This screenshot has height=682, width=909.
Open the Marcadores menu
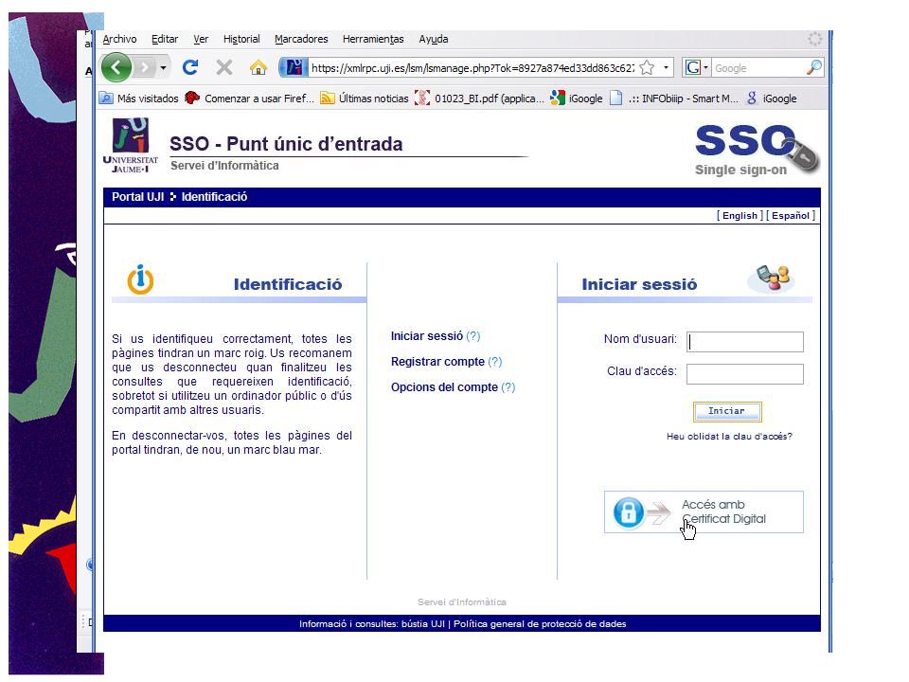tap(301, 39)
